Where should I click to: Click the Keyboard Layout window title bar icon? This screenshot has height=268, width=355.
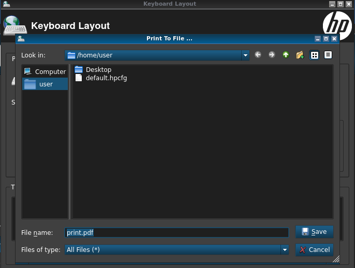point(6,4)
